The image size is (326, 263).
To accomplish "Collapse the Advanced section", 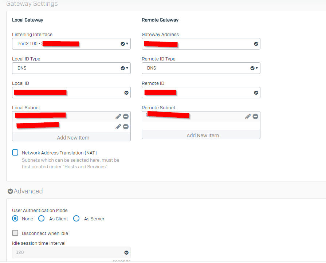I will tap(10, 191).
